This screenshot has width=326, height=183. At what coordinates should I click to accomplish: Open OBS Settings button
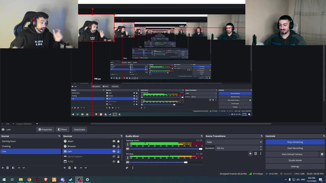point(295,166)
